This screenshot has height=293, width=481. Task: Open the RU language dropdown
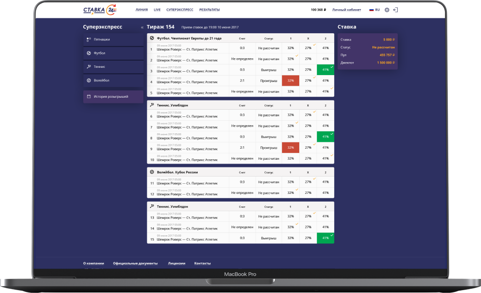point(374,10)
